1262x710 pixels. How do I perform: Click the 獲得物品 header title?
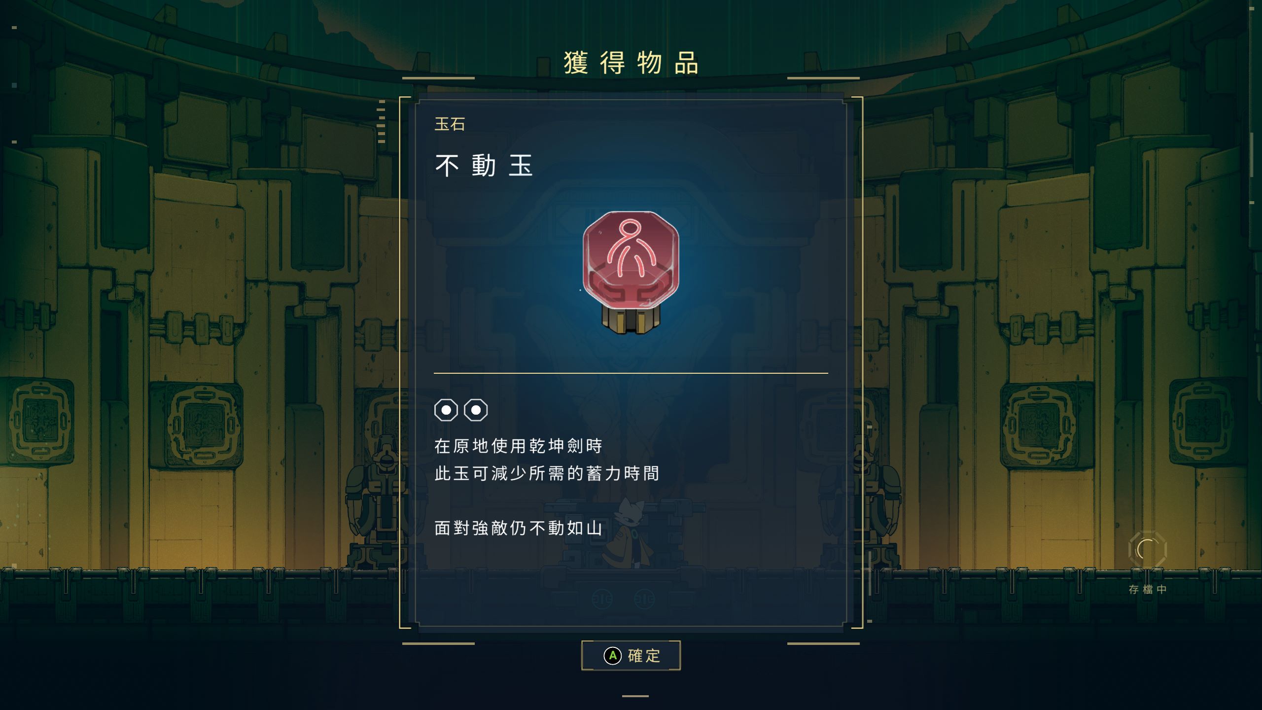pyautogui.click(x=631, y=63)
